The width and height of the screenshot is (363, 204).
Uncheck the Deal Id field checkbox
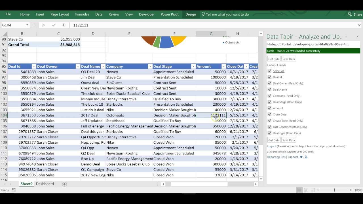(269, 77)
